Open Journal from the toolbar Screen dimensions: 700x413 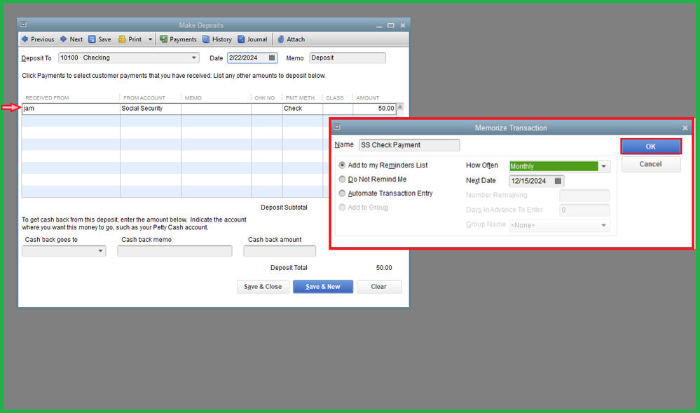tap(252, 39)
